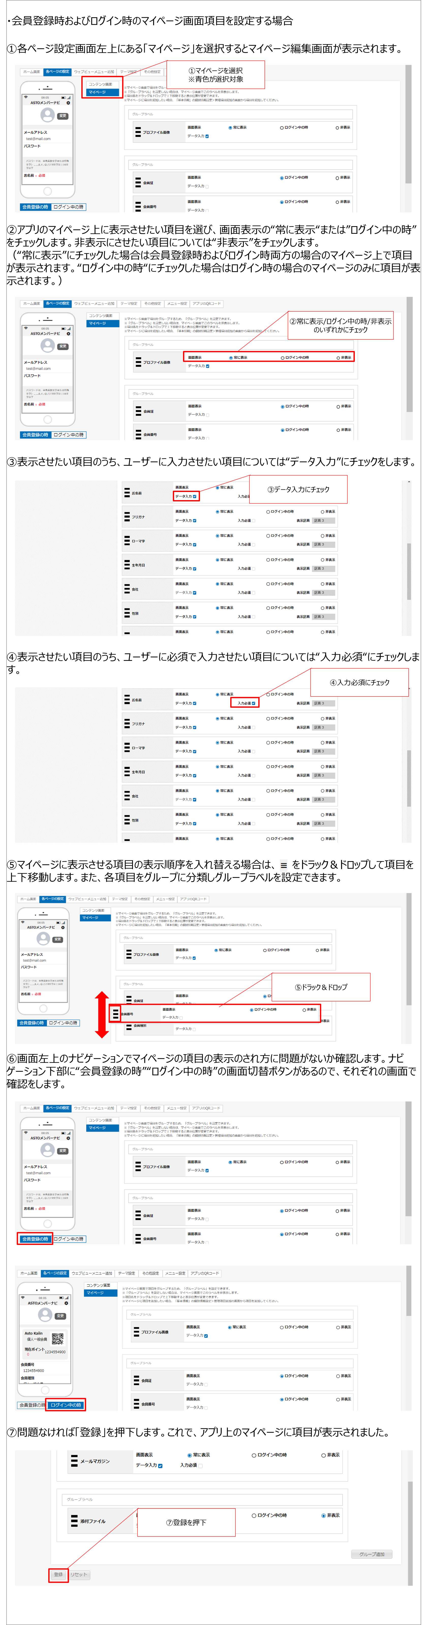Click 会員登録の時 button in first step ⑥ screenshot
The width and height of the screenshot is (427, 1625).
35,1239
